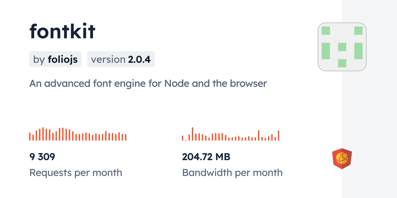The image size is (397, 198).
Task: Open the foliojs author badge
Action: [x=55, y=59]
